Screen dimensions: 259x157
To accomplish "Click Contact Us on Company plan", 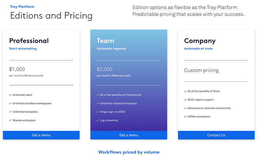I will point(216,135).
